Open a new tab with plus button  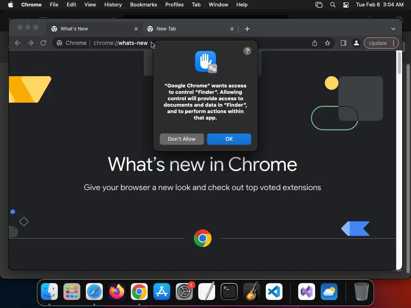point(247,29)
